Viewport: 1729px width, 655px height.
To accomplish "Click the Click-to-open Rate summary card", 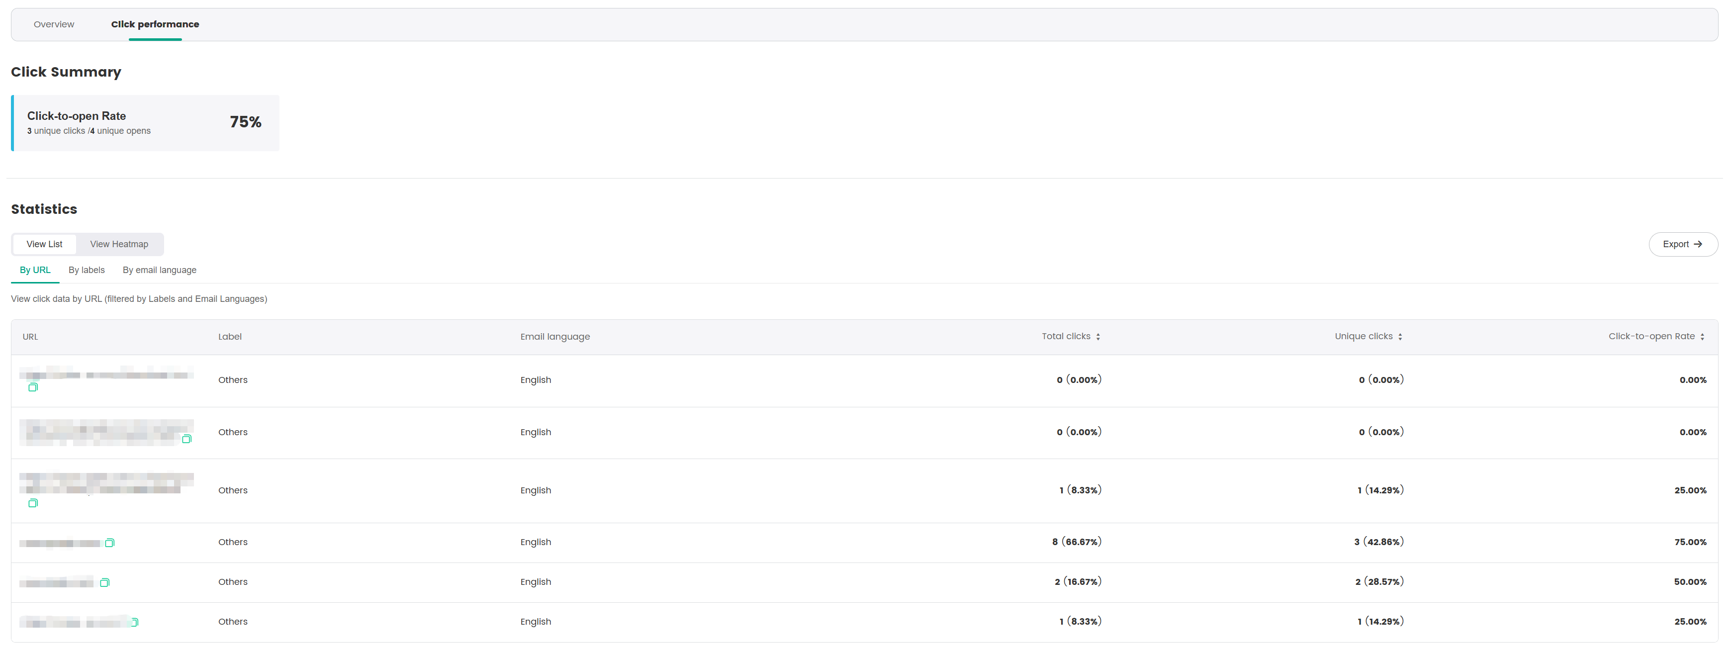I will point(145,123).
